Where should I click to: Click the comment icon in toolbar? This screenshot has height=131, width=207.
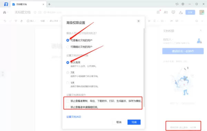tap(177, 21)
